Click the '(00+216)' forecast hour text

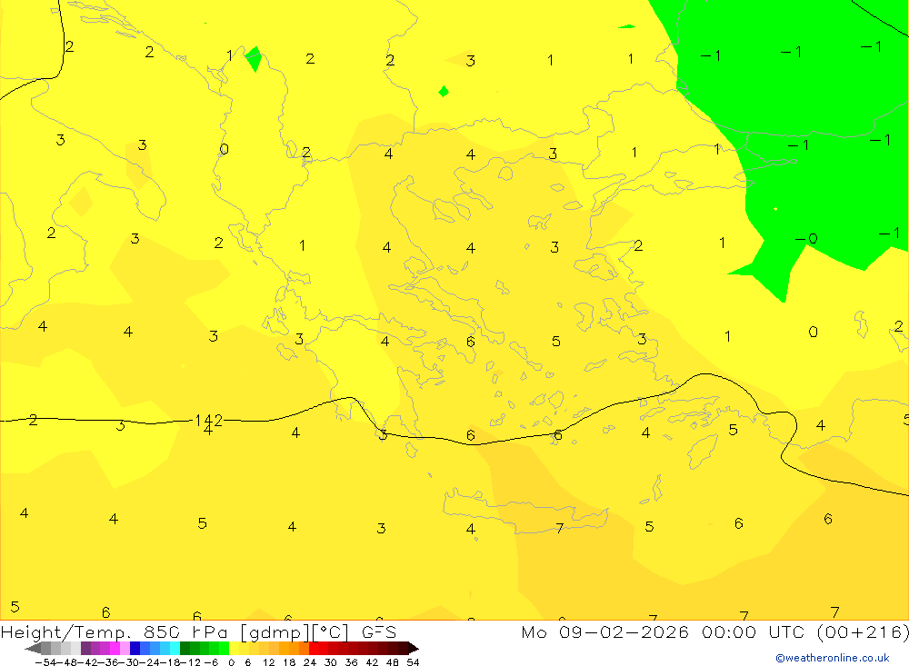click(x=863, y=631)
